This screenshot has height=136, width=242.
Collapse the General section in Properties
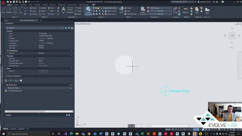pyautogui.click(x=71, y=31)
